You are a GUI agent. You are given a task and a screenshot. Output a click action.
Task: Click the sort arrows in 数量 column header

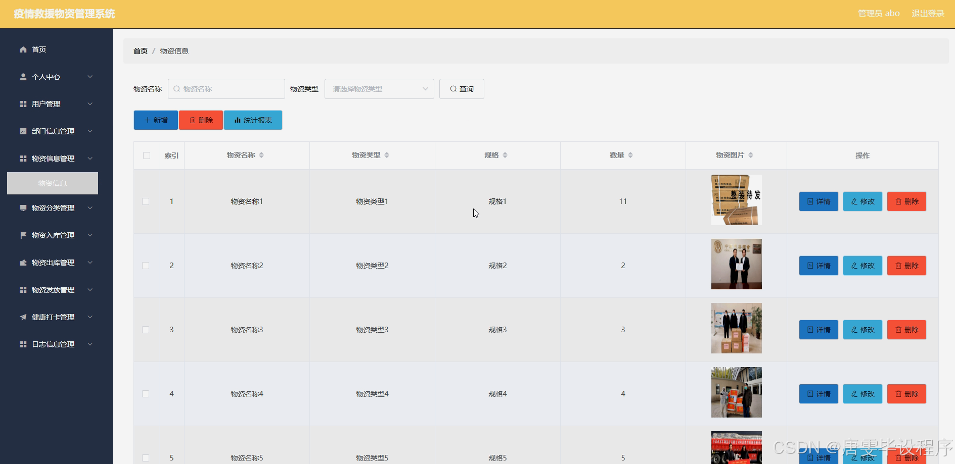tap(630, 156)
